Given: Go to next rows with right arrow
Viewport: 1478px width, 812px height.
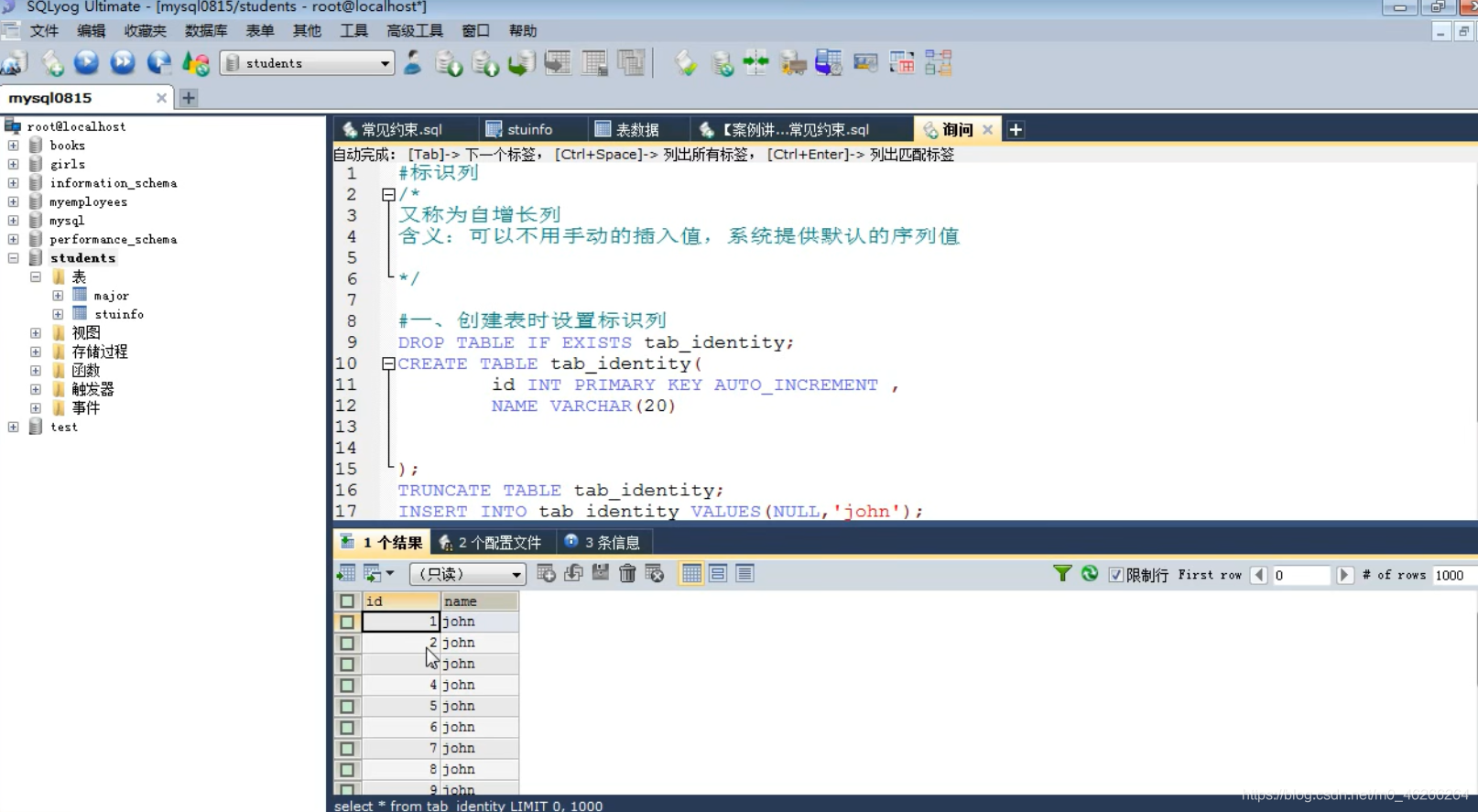Looking at the screenshot, I should pyautogui.click(x=1344, y=575).
